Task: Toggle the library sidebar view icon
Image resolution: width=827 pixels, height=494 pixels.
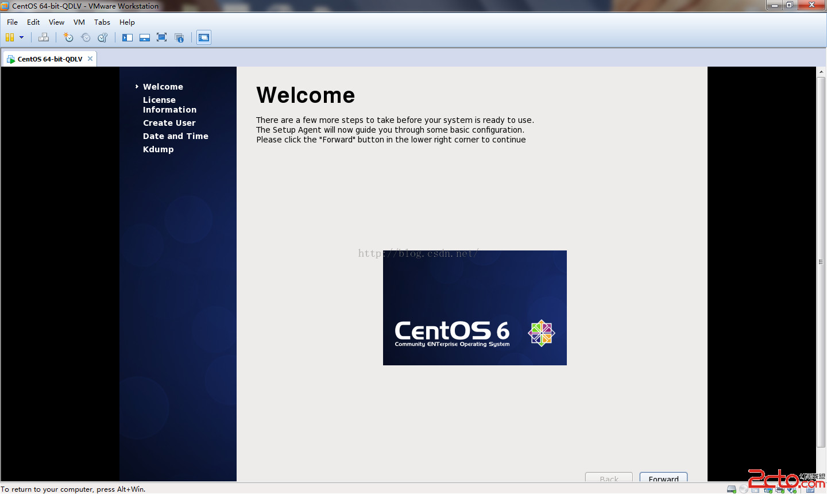Action: [127, 37]
